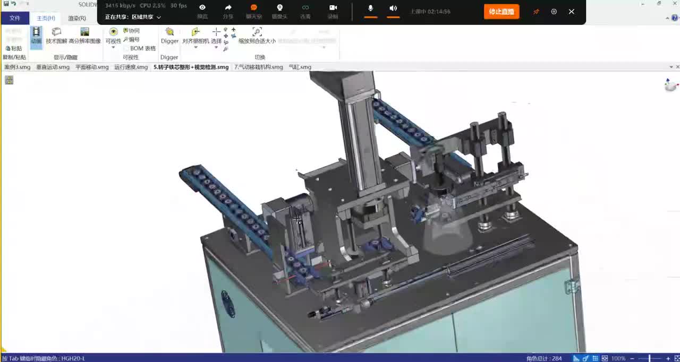
Task: Switch to the 渲染(R) ribbon tab
Action: click(77, 18)
